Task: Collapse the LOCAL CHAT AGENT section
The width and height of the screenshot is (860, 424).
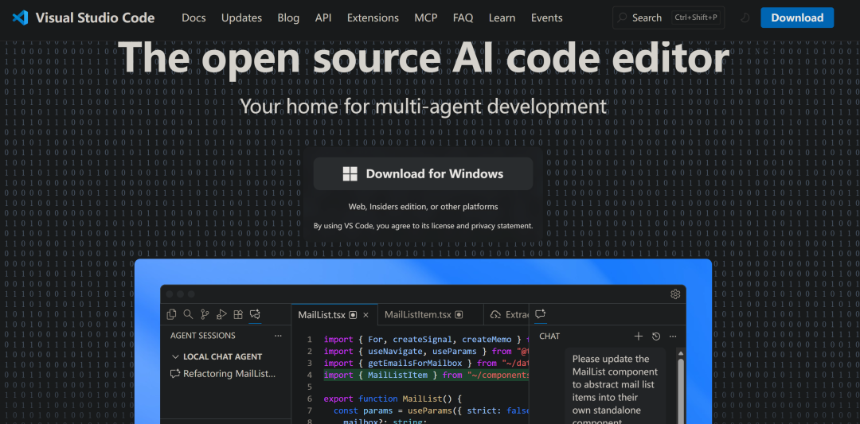Action: tap(175, 356)
